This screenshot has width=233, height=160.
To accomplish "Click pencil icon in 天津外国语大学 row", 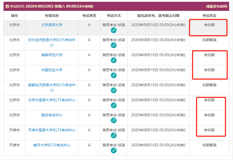I will click(114, 135).
